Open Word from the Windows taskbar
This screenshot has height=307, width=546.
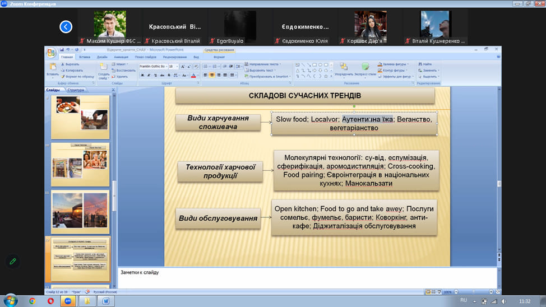[x=105, y=301]
